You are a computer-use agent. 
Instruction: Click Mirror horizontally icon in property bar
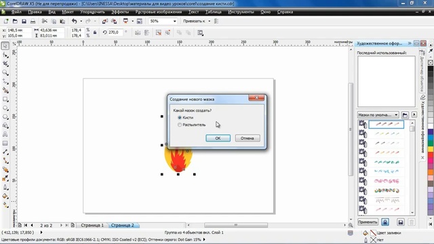pos(138,33)
